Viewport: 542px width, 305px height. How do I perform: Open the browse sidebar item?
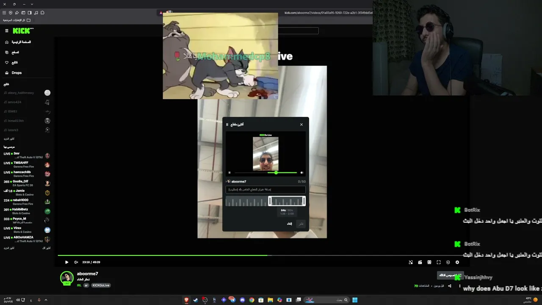[x=12, y=52]
